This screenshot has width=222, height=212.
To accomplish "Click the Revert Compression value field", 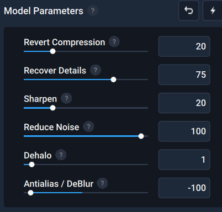I will coord(184,46).
